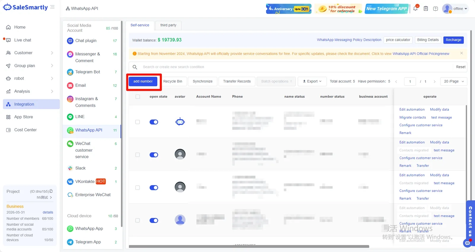Dismiss the orange pricing notice
475x252 pixels.
point(462,53)
